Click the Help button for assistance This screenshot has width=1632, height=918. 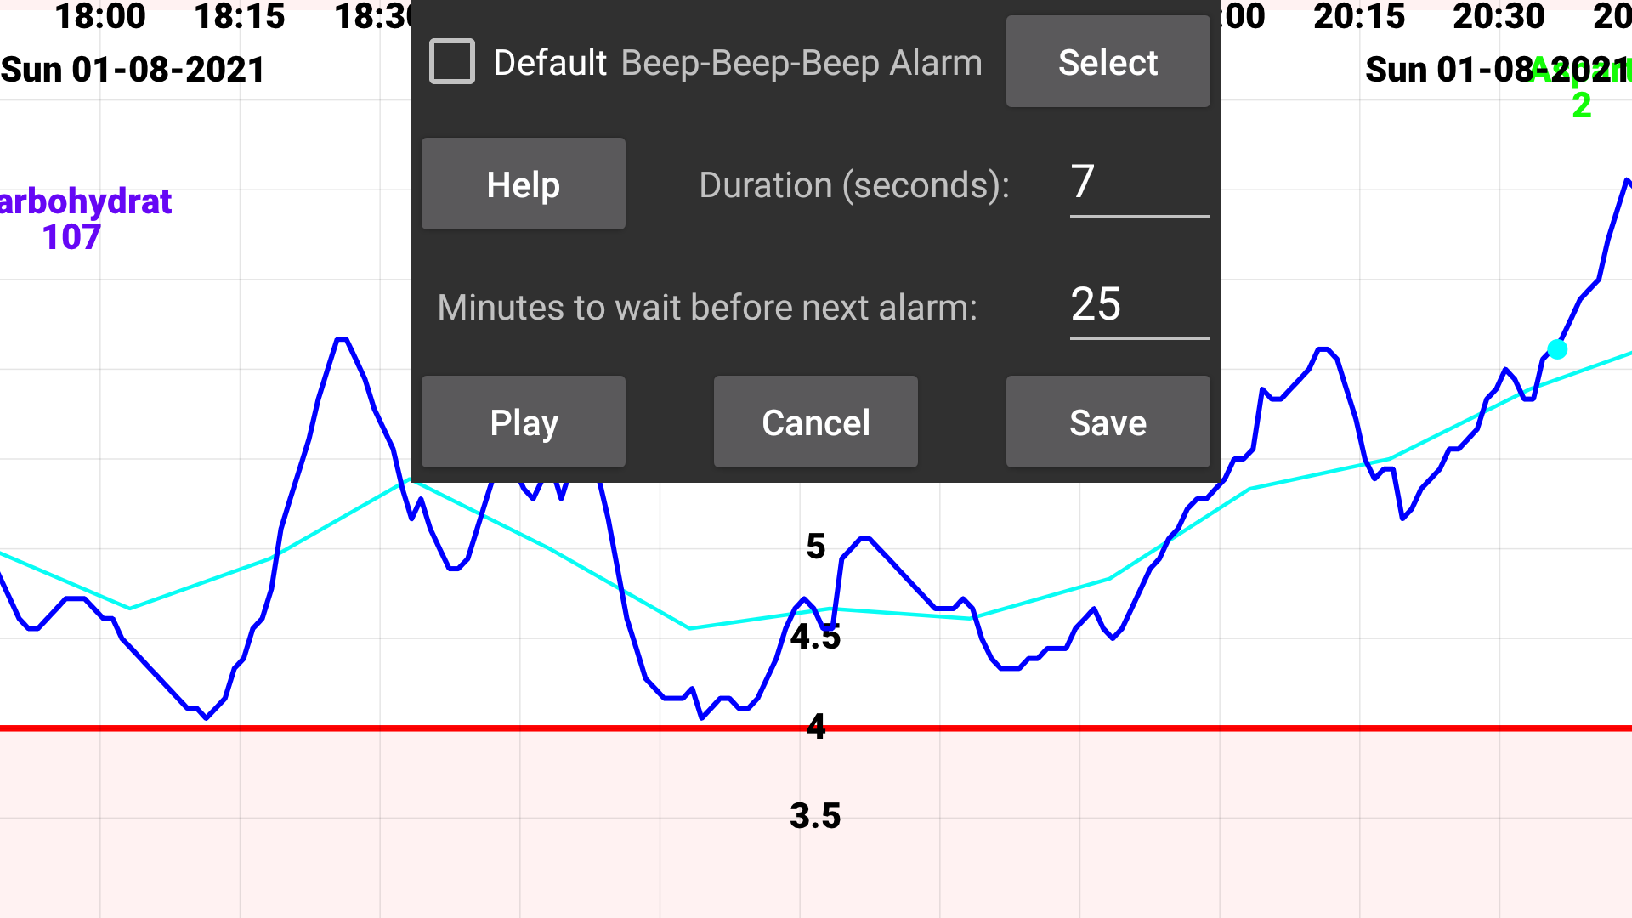[524, 184]
